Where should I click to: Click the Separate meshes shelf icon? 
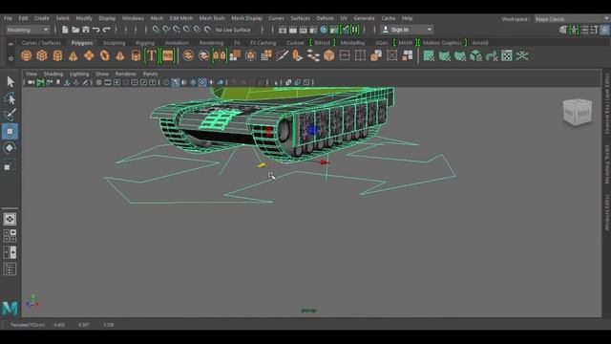pyautogui.click(x=203, y=55)
